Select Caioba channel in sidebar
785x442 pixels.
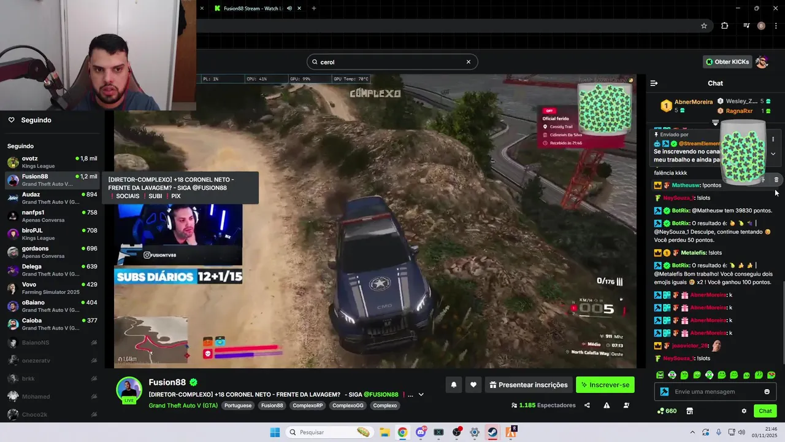[52, 324]
